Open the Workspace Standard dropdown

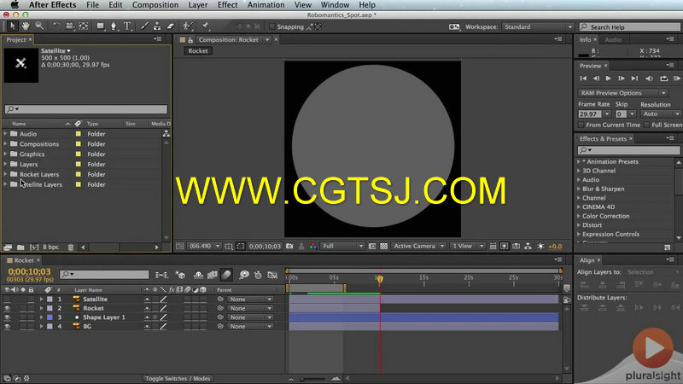click(538, 27)
